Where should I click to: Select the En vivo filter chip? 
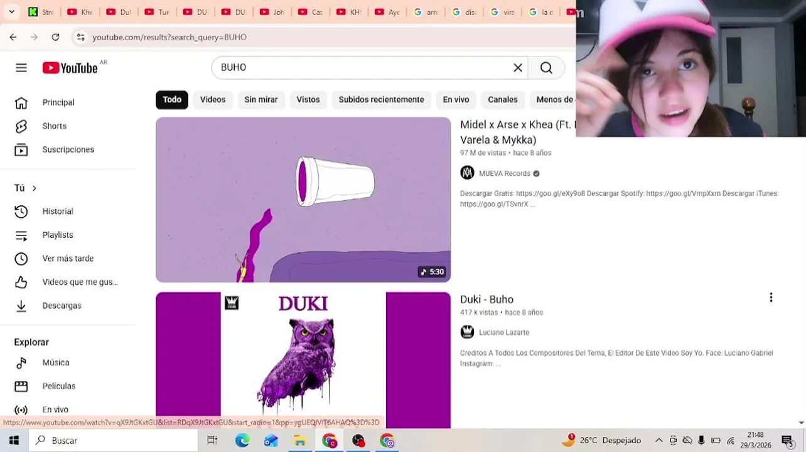click(x=456, y=100)
